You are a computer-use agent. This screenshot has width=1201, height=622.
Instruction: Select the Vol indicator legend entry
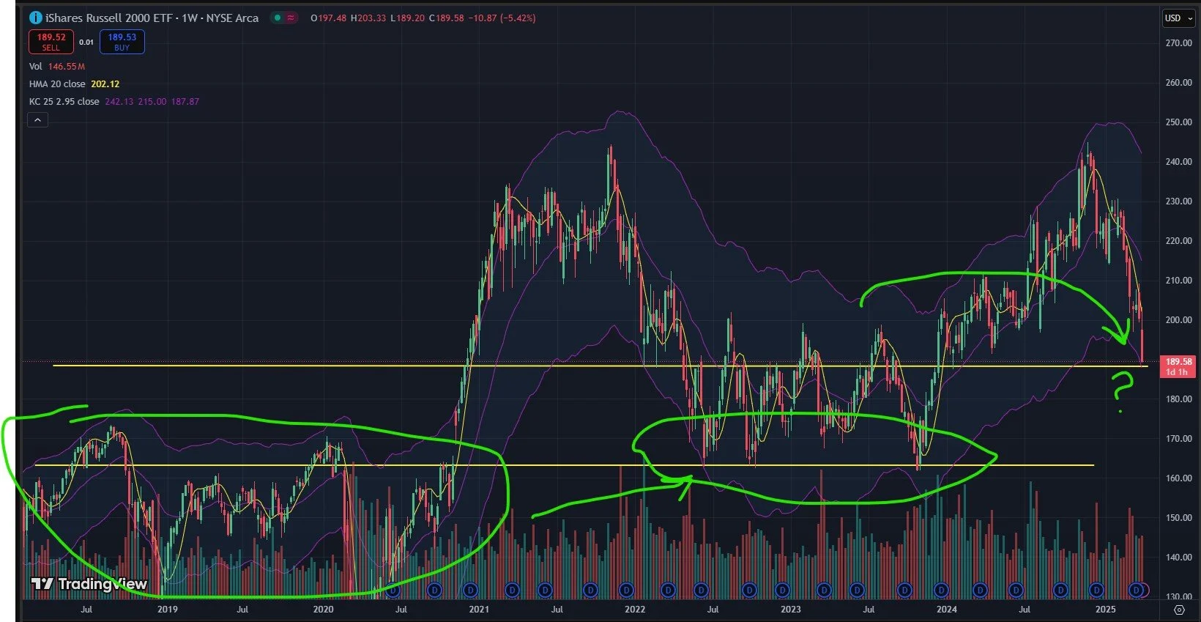[x=36, y=67]
